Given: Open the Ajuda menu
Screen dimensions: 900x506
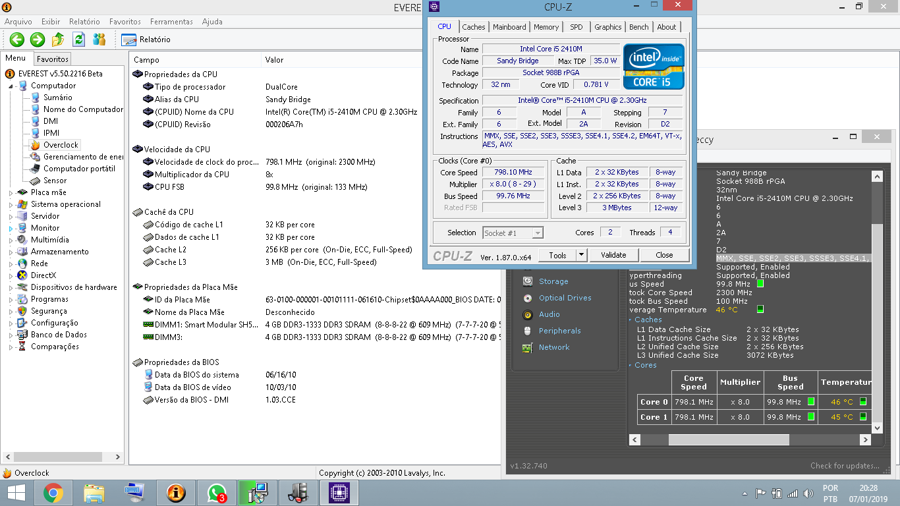Looking at the screenshot, I should coord(212,22).
